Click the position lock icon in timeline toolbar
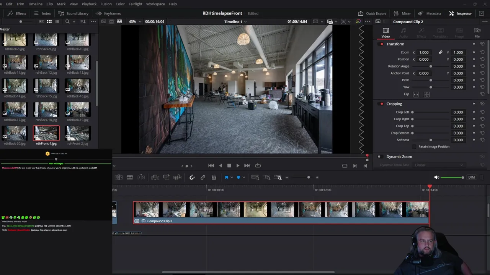Screen dimensions: 490x275 214,177
